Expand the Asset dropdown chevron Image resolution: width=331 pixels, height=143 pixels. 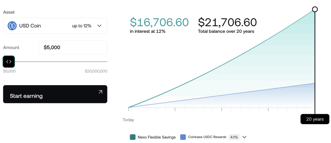(x=99, y=26)
